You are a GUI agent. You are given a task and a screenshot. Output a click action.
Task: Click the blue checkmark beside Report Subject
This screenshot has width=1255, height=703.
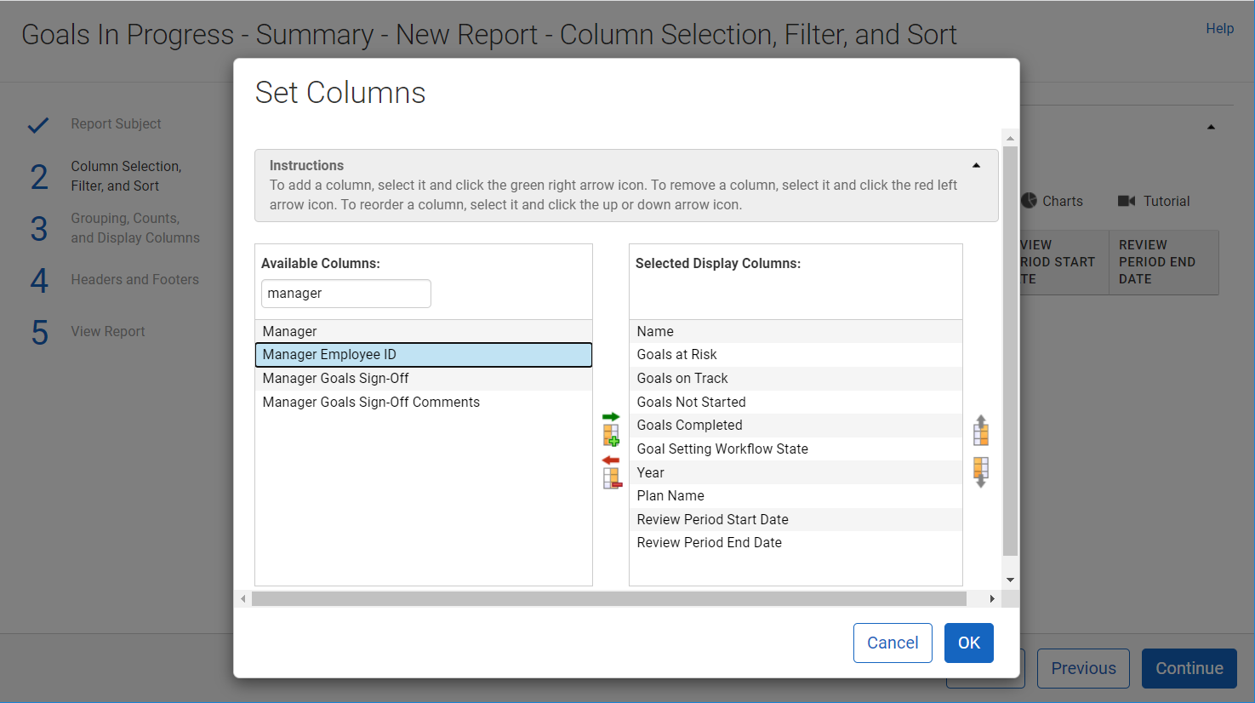(37, 123)
